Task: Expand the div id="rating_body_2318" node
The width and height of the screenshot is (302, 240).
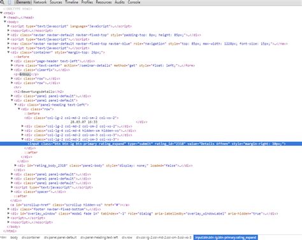Action: coord(15,165)
